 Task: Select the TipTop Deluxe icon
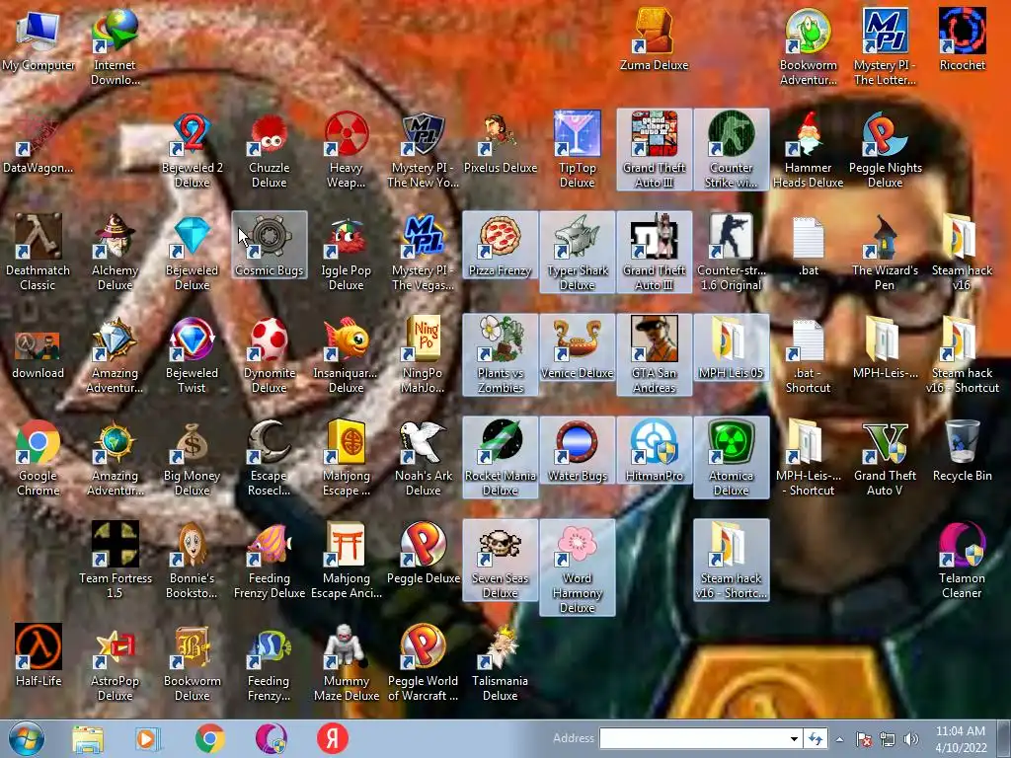577,150
